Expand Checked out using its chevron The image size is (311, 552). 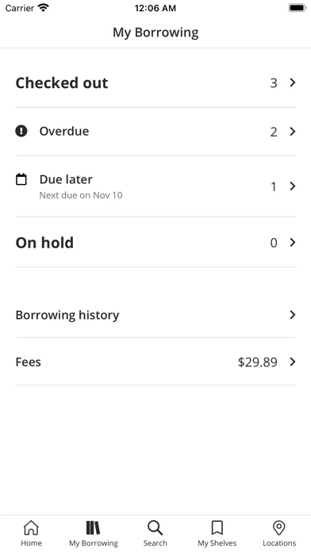292,82
